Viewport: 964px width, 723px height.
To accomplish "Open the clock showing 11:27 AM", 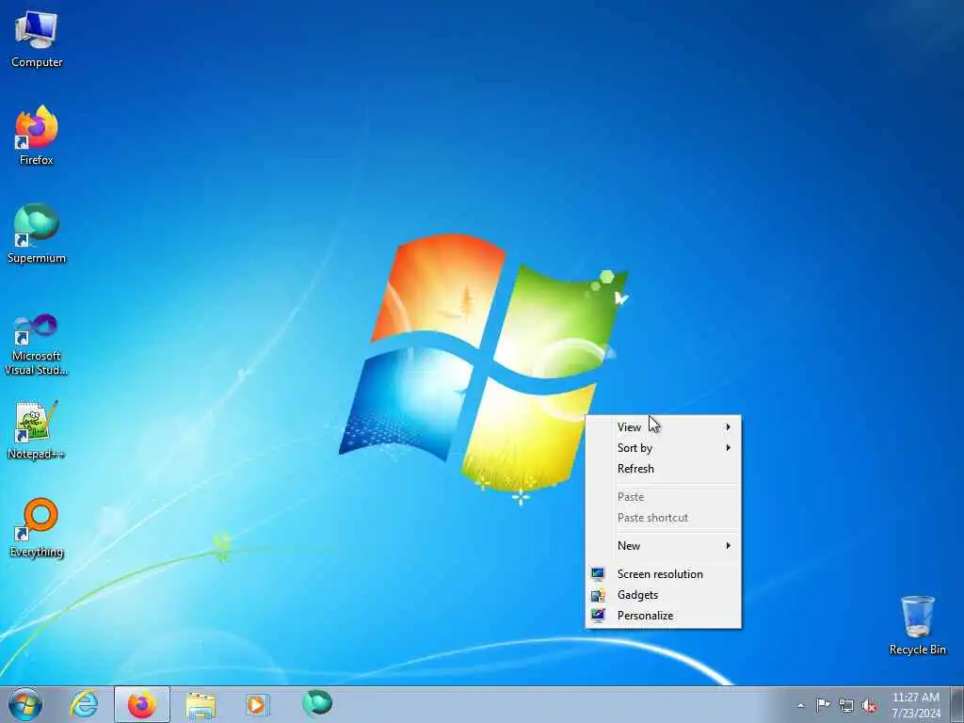I will pyautogui.click(x=916, y=705).
